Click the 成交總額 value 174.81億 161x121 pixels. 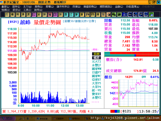click(140, 71)
